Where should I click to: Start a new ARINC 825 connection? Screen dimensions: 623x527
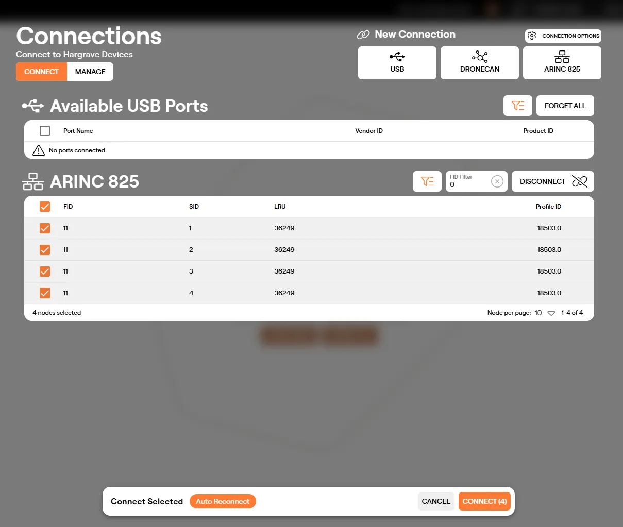[x=562, y=63]
